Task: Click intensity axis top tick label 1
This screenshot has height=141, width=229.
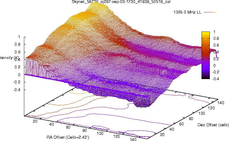Action: (19, 37)
